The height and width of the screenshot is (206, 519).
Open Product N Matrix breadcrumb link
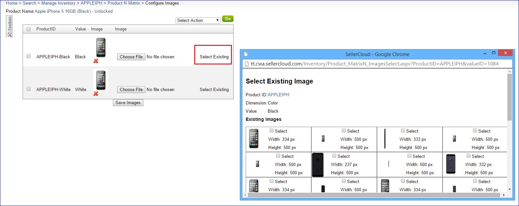124,3
